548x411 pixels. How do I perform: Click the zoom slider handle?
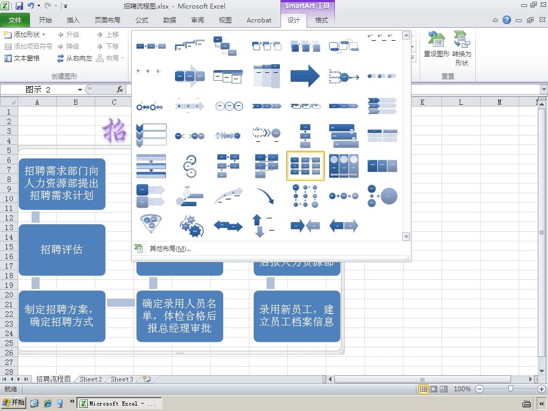(x=511, y=389)
